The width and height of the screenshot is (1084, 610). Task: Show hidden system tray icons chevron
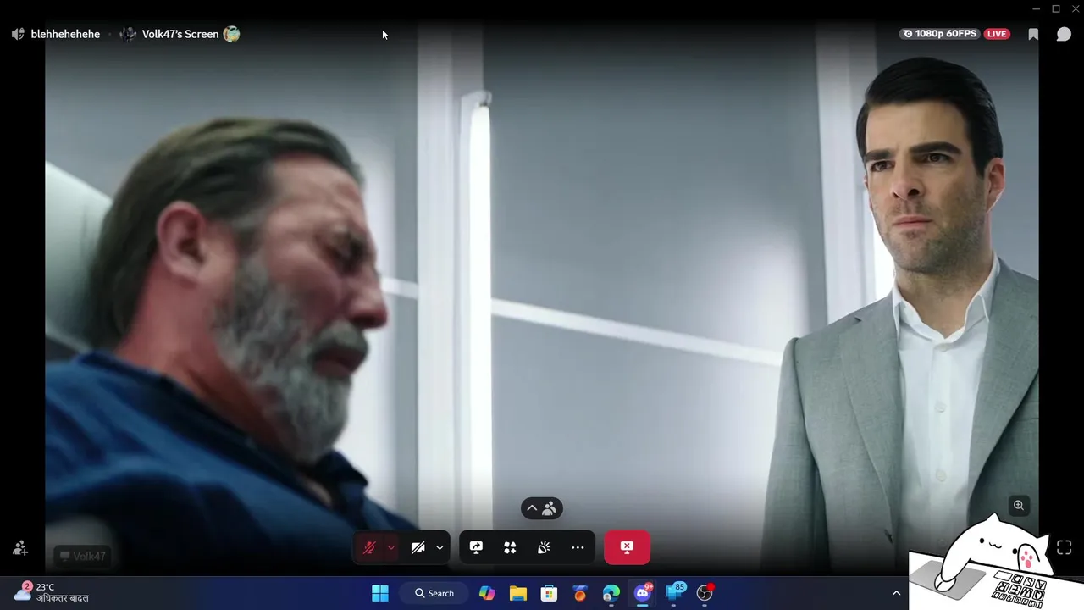(896, 593)
